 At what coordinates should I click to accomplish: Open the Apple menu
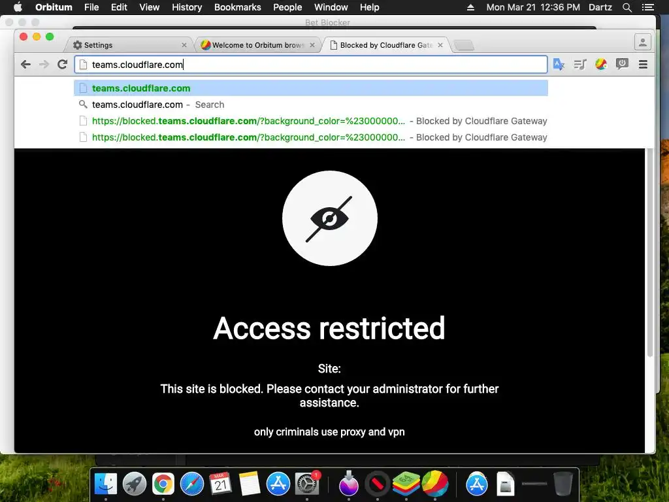coord(18,7)
